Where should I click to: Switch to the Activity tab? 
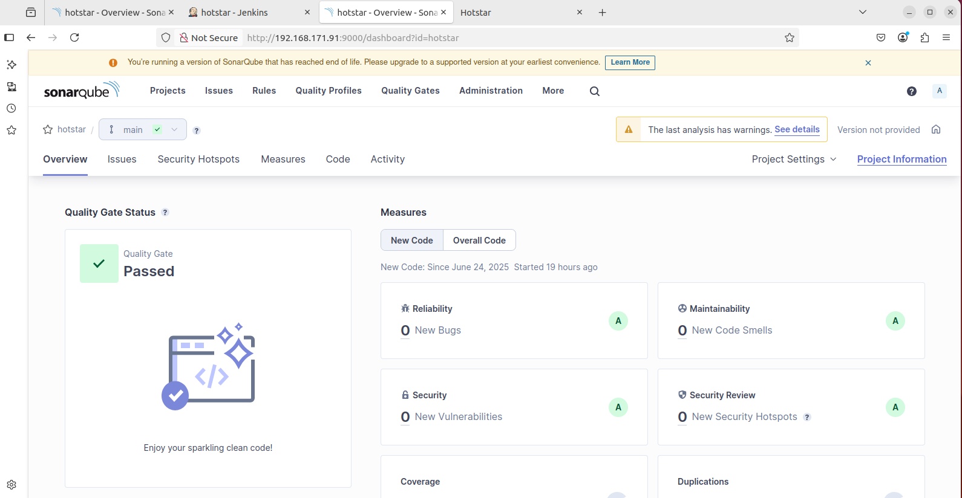pyautogui.click(x=388, y=159)
